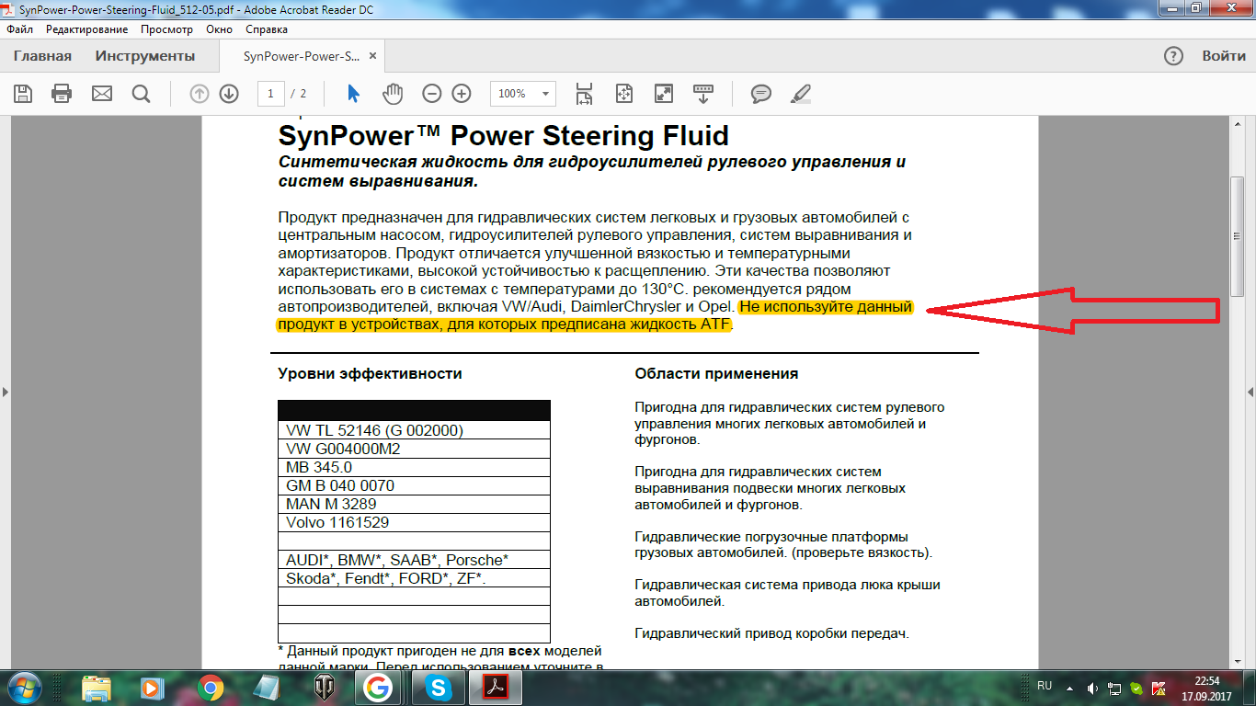Open the Справка menu
Screen dimensions: 1256x706
click(267, 29)
